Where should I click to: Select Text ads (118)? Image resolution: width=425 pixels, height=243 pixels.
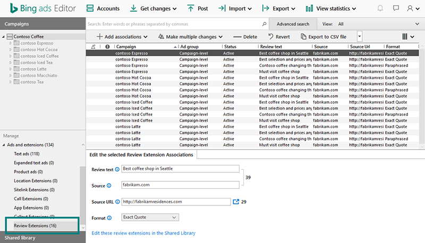pyautogui.click(x=27, y=154)
